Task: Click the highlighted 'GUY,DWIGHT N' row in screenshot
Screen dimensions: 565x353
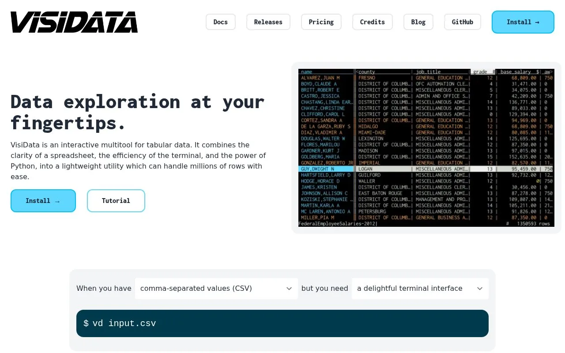Action: pos(426,169)
